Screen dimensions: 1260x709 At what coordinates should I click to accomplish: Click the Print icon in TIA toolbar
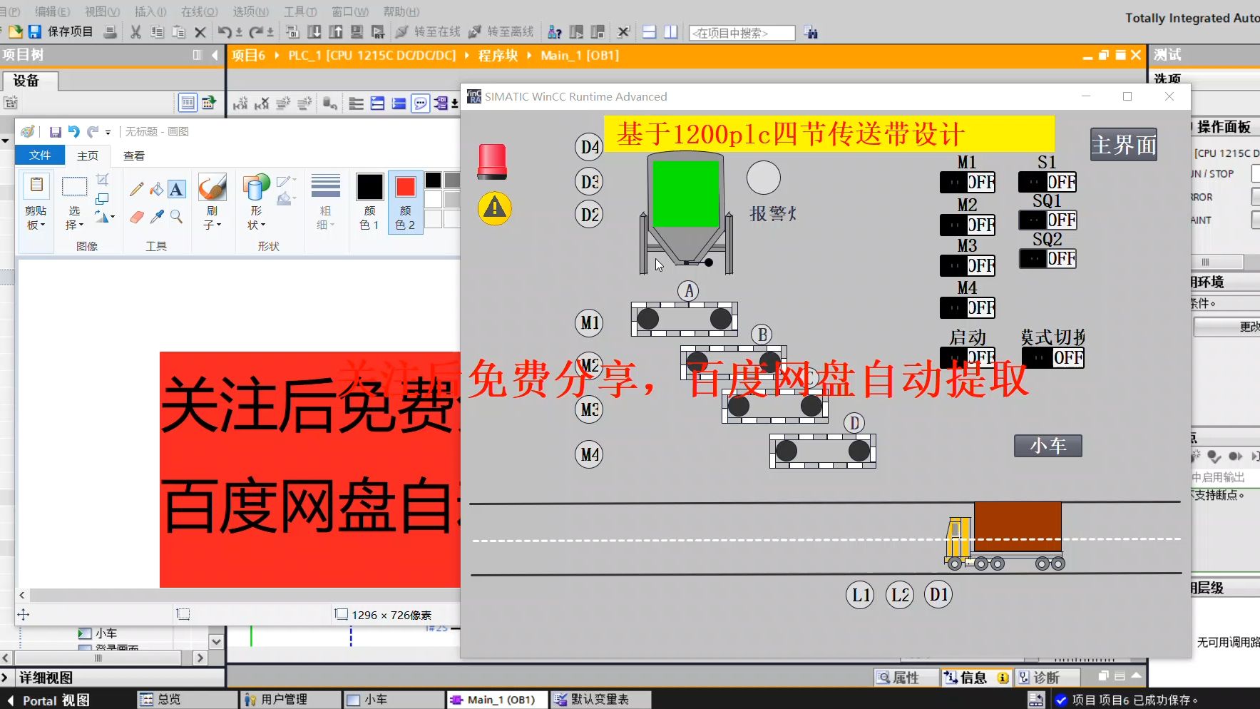coord(110,32)
